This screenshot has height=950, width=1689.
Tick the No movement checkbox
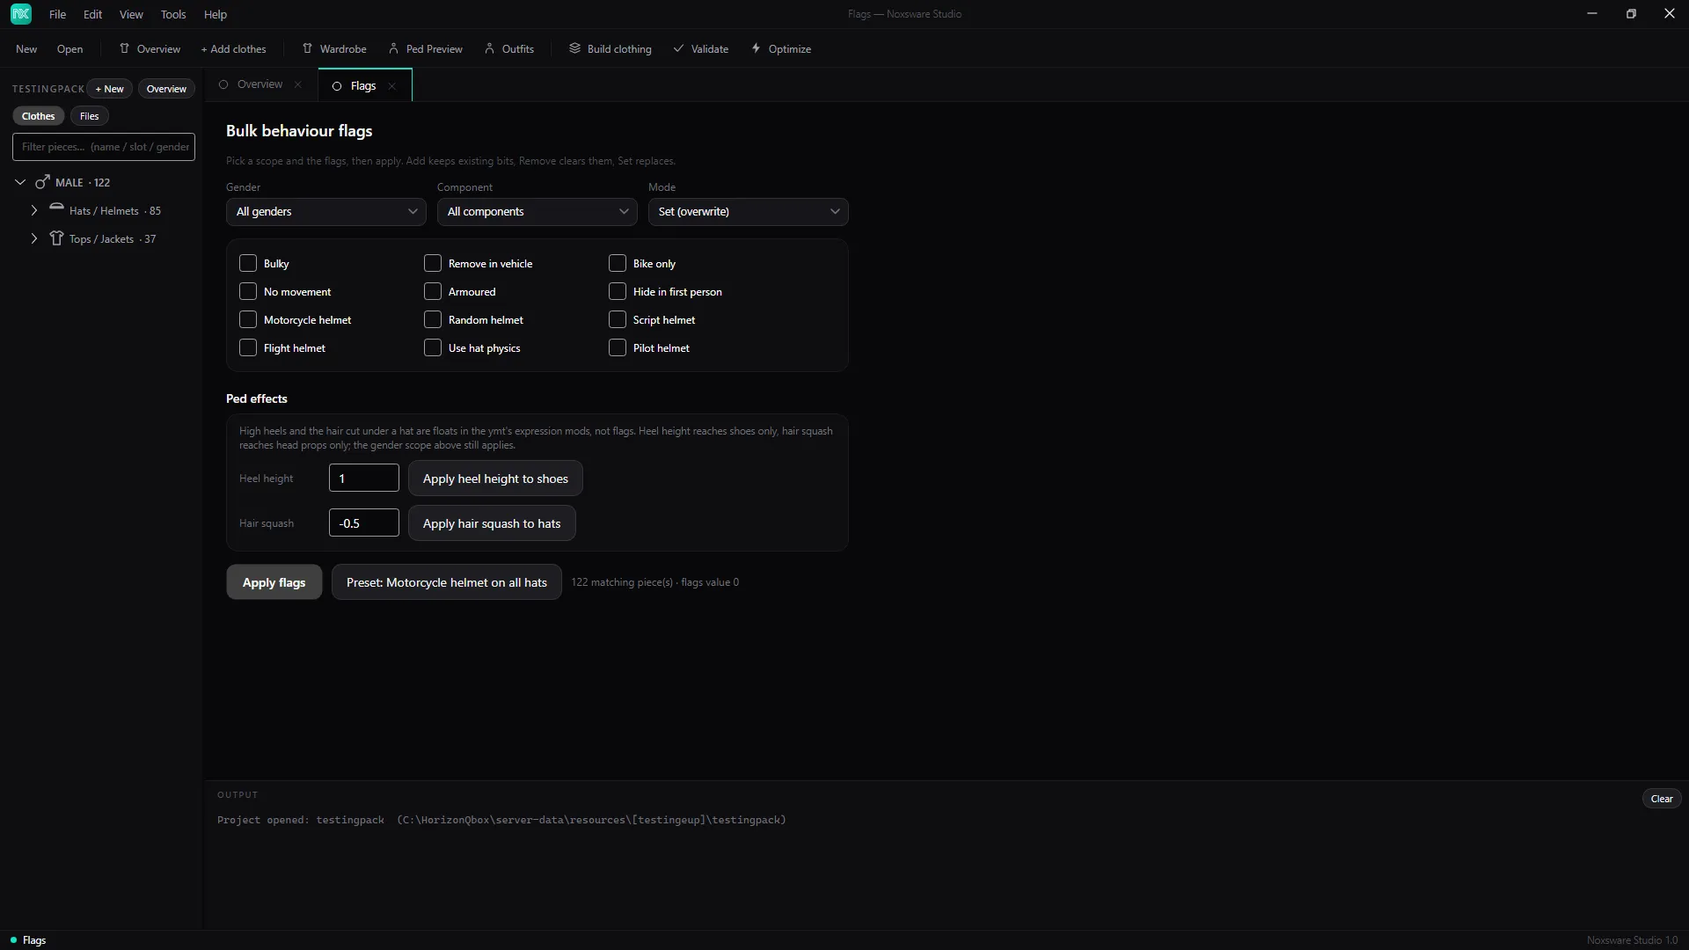point(248,292)
